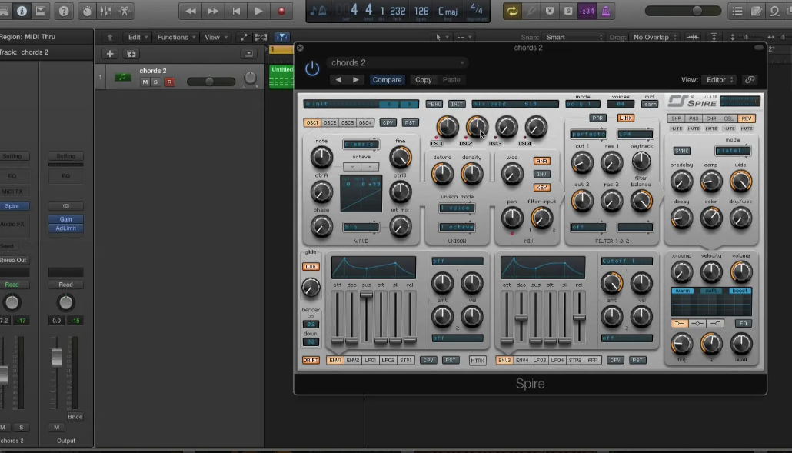Image resolution: width=792 pixels, height=453 pixels.
Task: Open Quick Help question mark icon
Action: click(64, 11)
